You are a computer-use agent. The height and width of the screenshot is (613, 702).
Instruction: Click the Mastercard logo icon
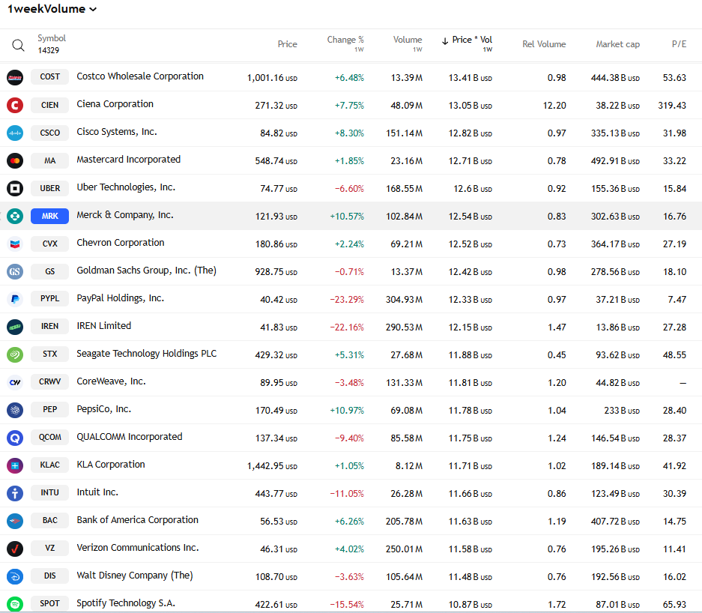click(x=15, y=161)
